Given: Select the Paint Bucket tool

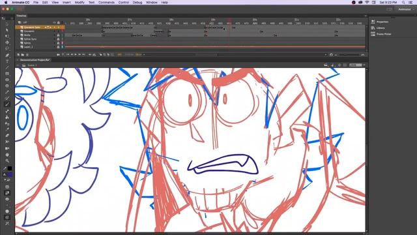Looking at the screenshot, I should 7,117.
